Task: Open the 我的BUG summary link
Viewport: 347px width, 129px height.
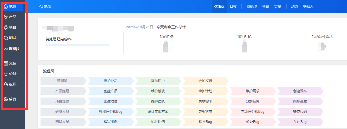Action: [244, 37]
